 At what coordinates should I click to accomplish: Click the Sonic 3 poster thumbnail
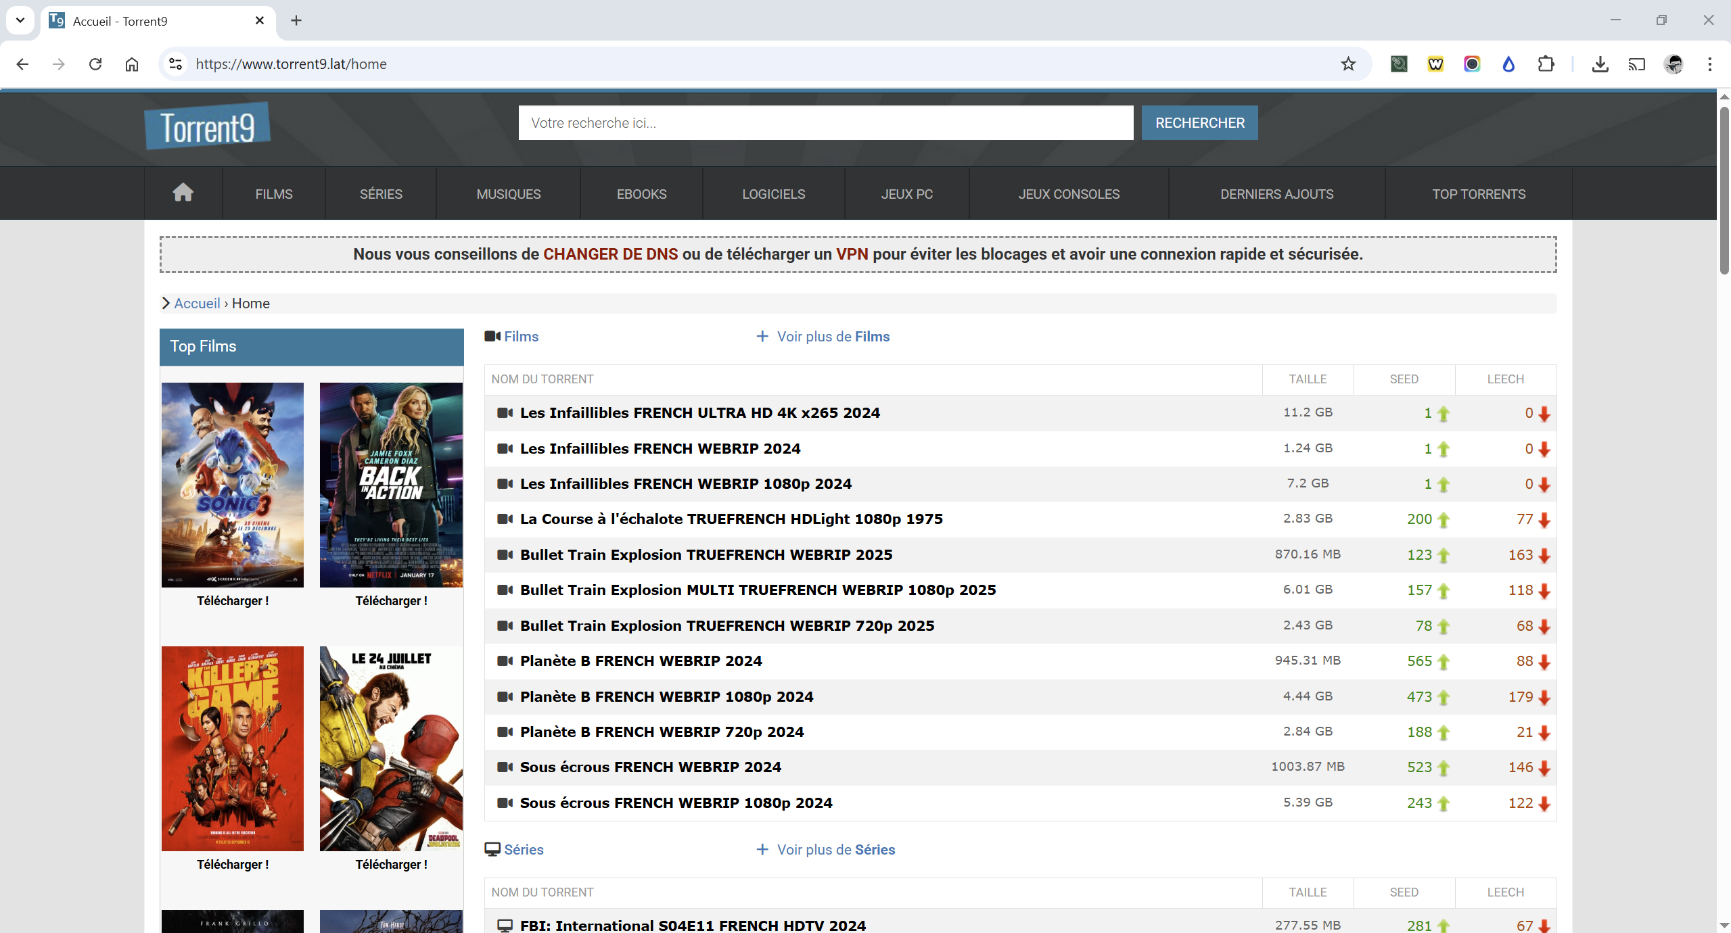pyautogui.click(x=233, y=485)
